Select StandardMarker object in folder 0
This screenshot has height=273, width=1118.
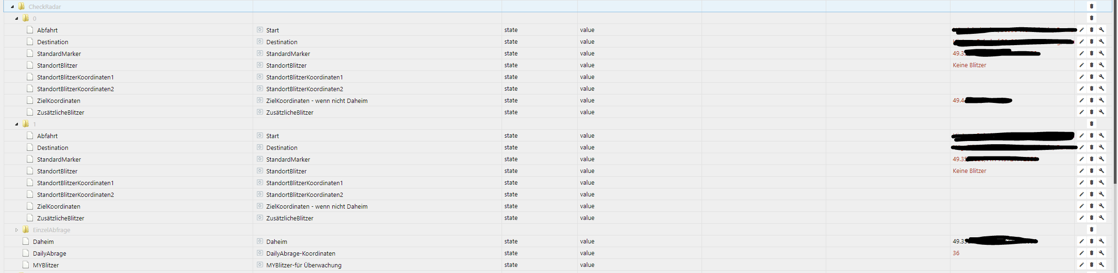click(59, 54)
